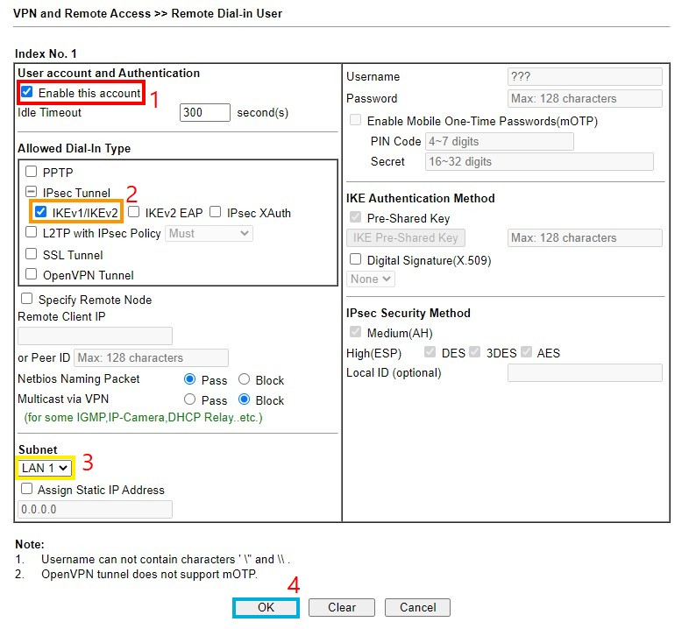The width and height of the screenshot is (689, 629).
Task: Expand the Digital Signature None dropdown
Action: (371, 279)
